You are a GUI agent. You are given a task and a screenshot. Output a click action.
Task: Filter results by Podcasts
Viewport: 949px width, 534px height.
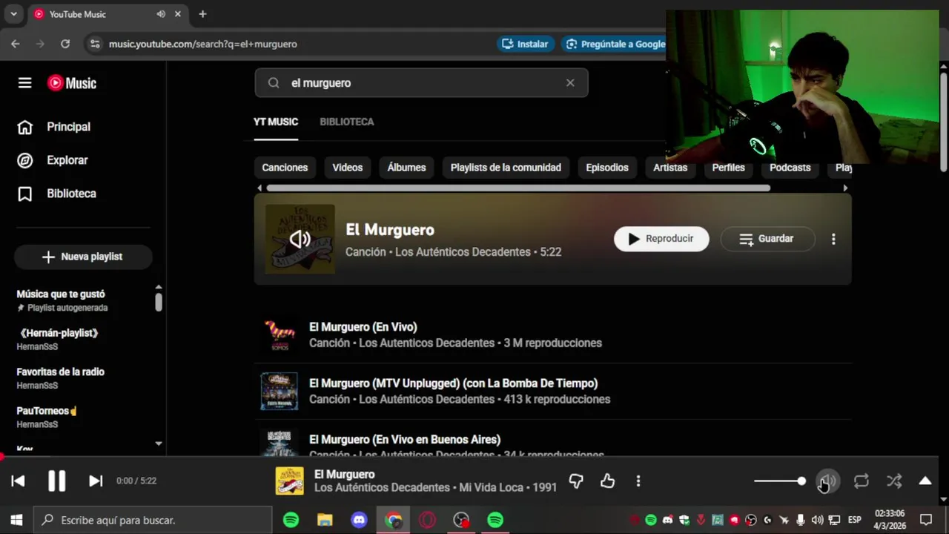[x=790, y=168]
